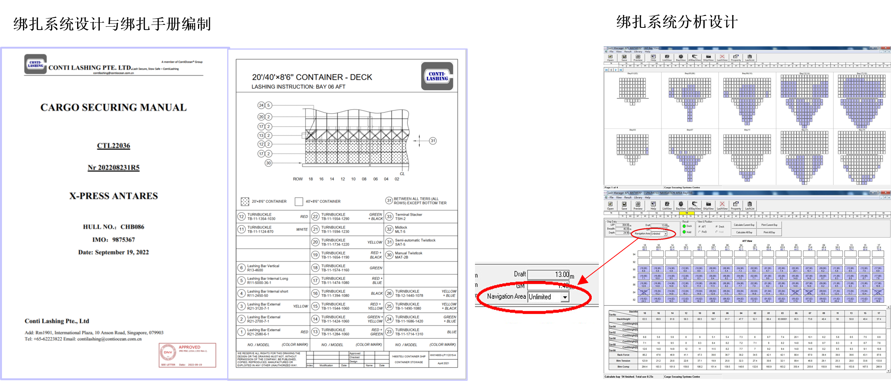Open Help menu in All Bay View window
This screenshot has width=891, height=381.
click(x=647, y=52)
